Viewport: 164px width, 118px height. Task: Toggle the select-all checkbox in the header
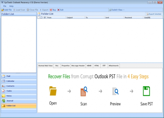click(x=39, y=17)
